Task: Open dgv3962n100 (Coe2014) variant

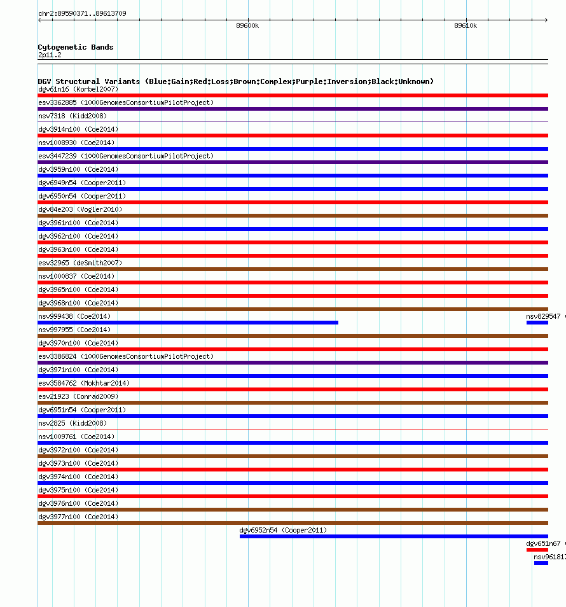Action: pyautogui.click(x=78, y=236)
